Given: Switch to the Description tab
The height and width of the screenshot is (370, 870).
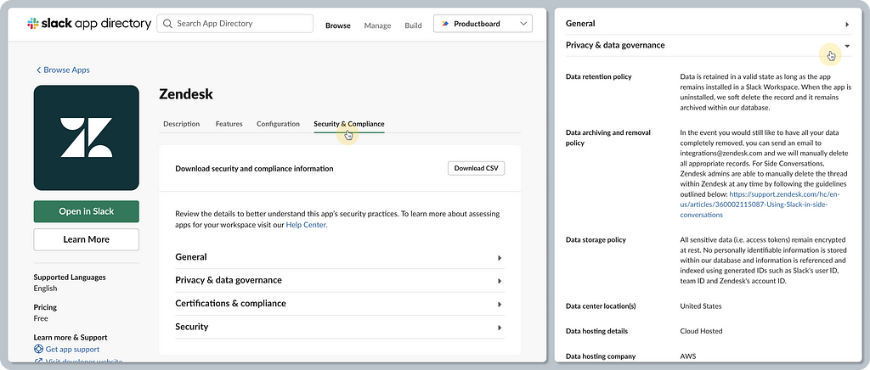Looking at the screenshot, I should tap(181, 124).
